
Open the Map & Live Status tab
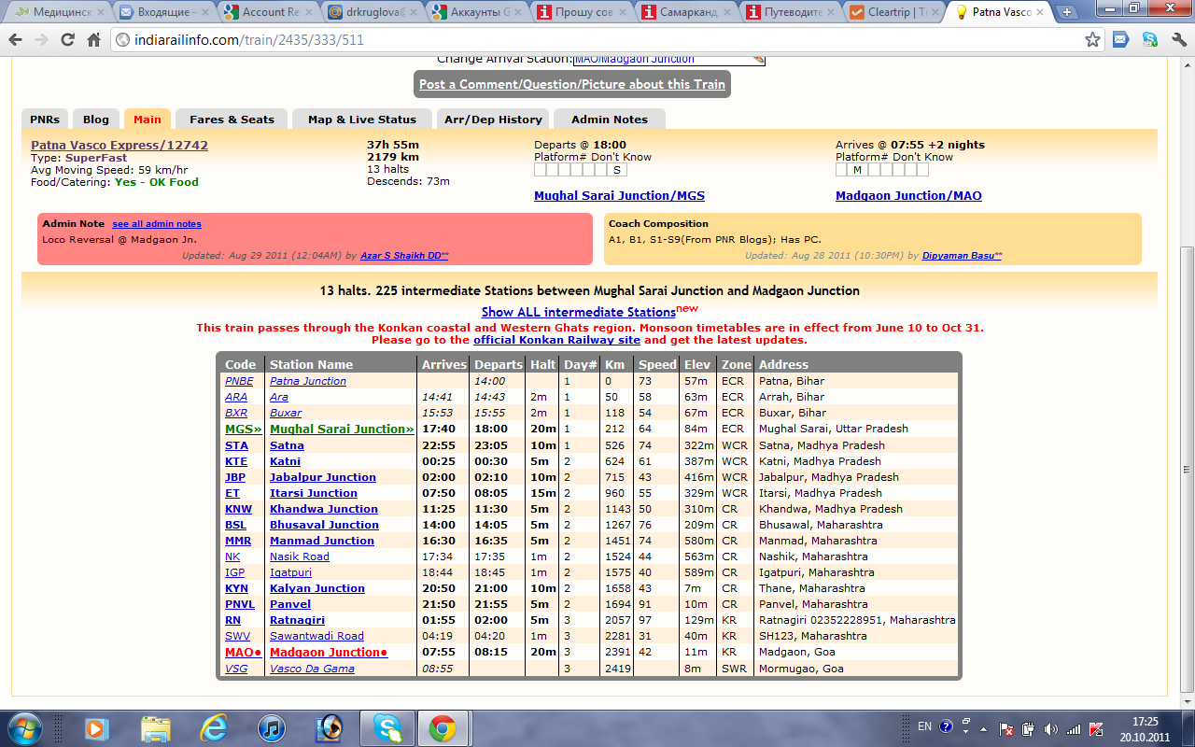tap(361, 120)
